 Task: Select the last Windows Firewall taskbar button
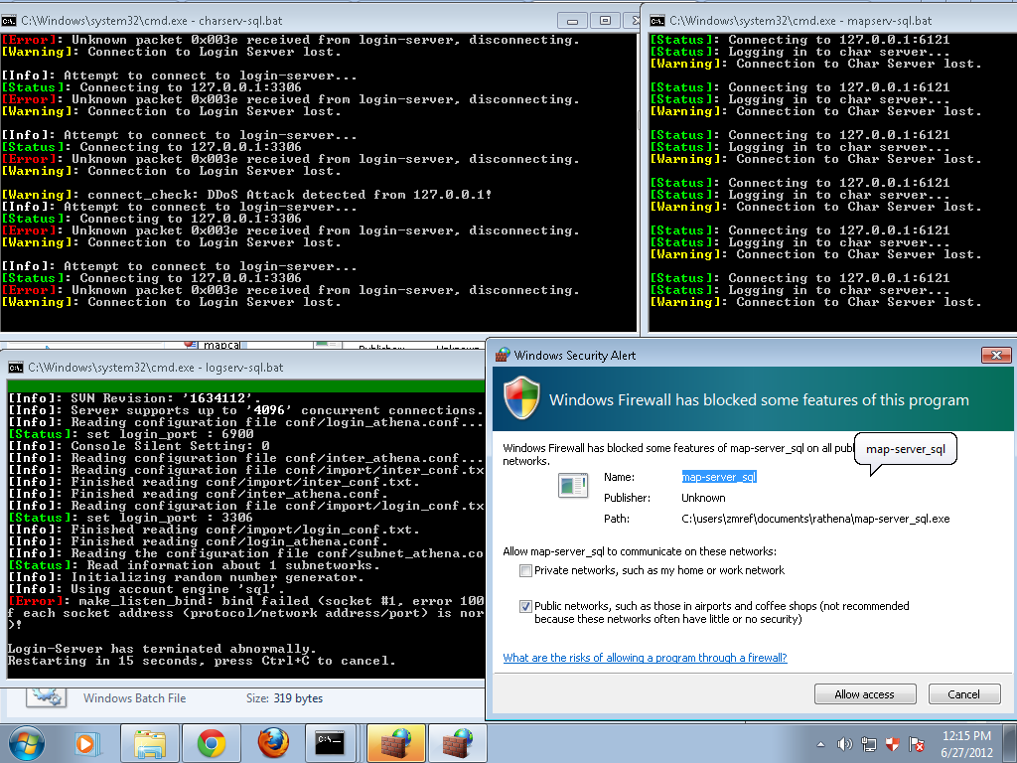pyautogui.click(x=458, y=743)
